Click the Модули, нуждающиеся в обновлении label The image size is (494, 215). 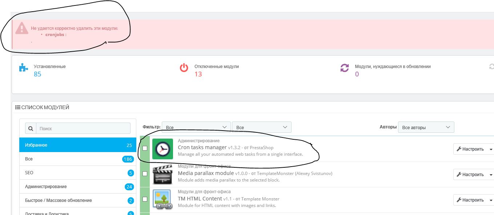[393, 67]
